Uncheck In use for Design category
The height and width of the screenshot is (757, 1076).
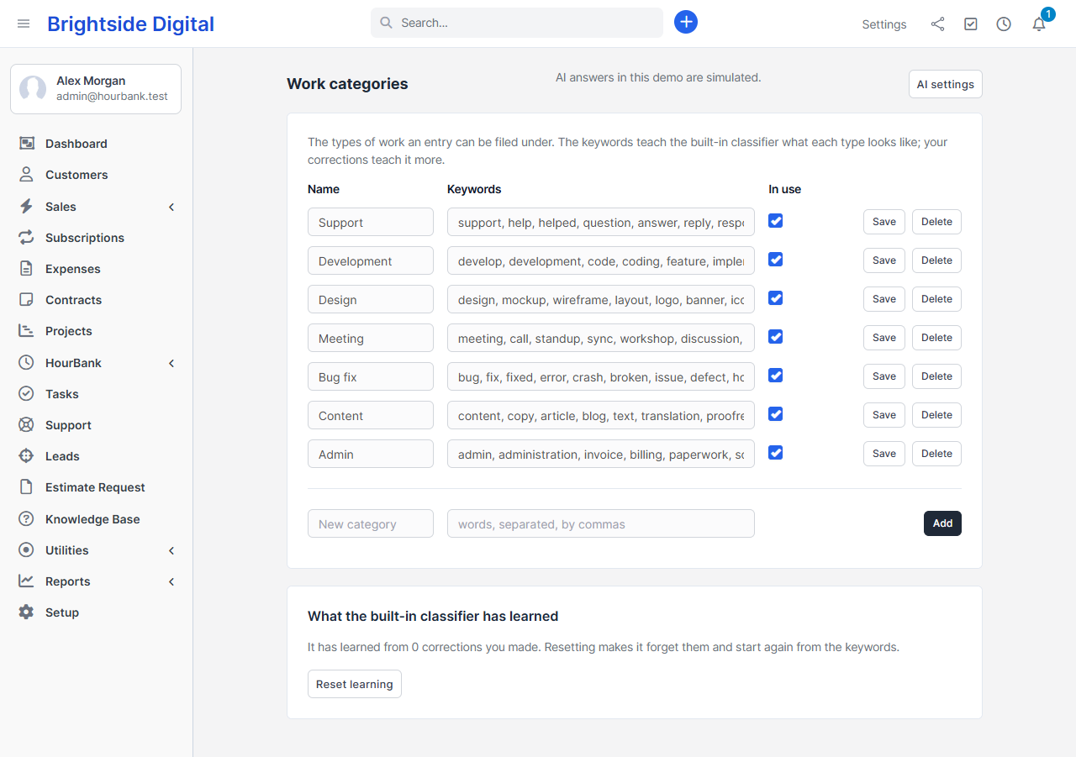pyautogui.click(x=776, y=298)
